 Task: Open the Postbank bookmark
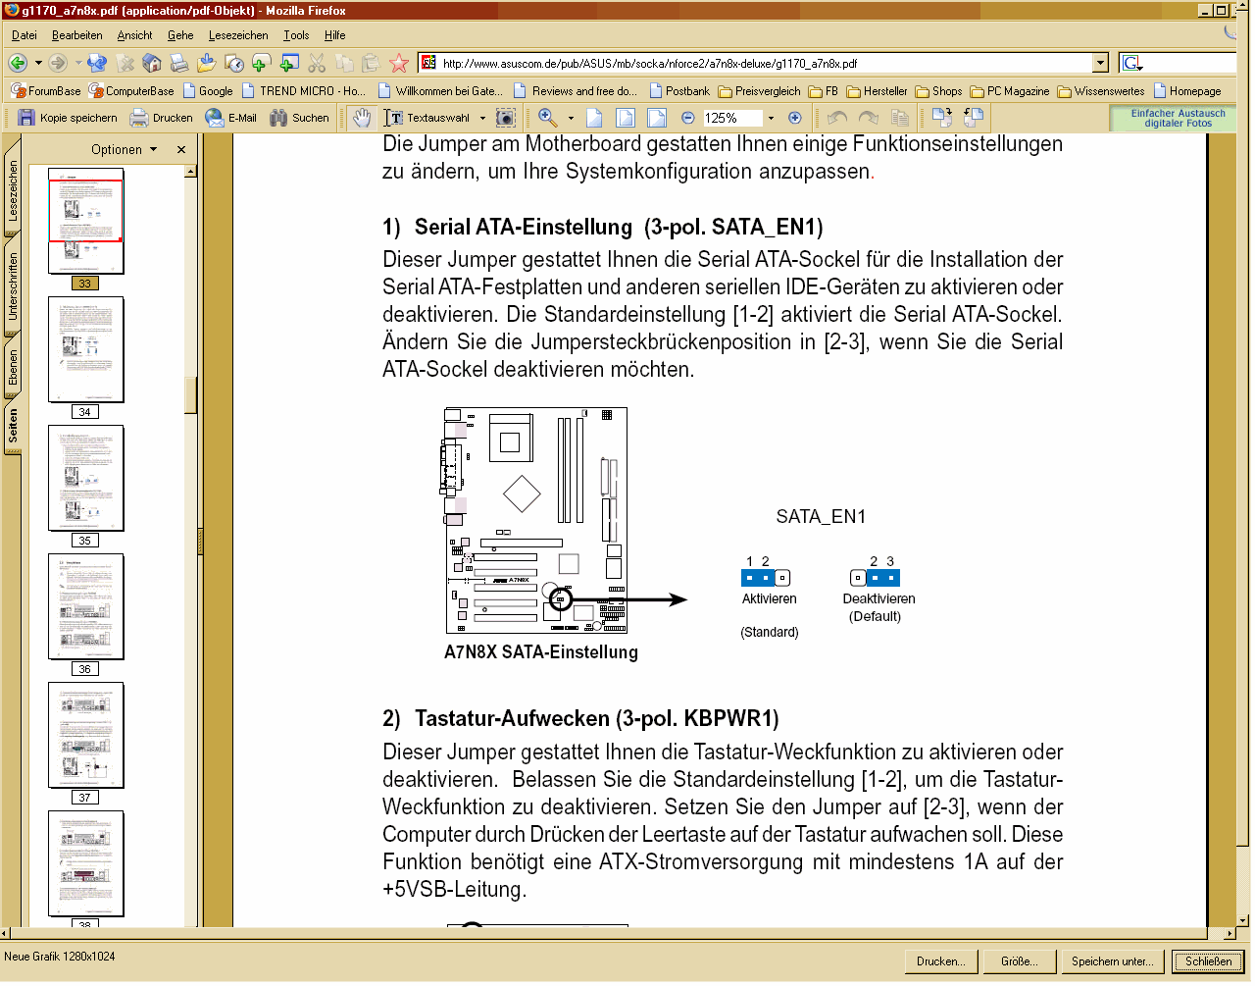click(678, 91)
